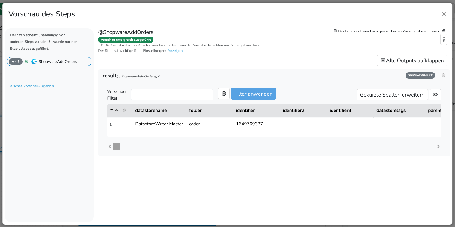Click the clipboard icon beside saved results note

click(335, 31)
